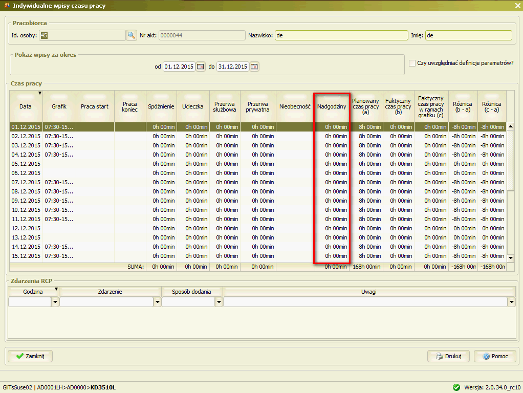Screen dimensions: 523x393
Task: Click the Grafik column header
Action: 59,106
